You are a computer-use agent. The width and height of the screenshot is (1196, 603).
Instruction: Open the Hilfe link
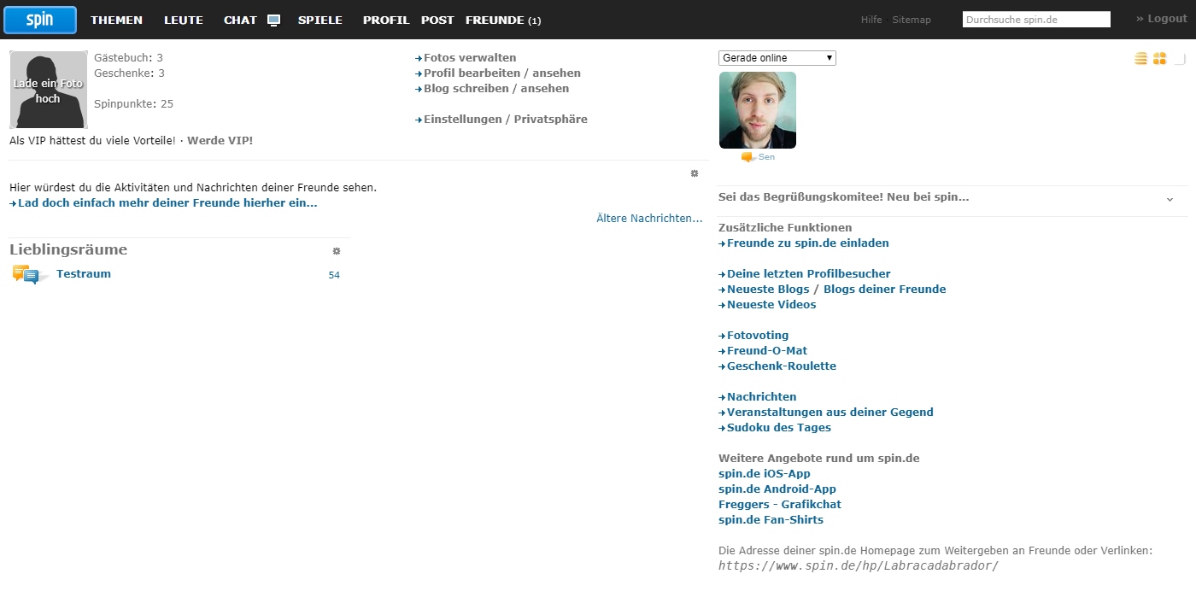(x=871, y=20)
